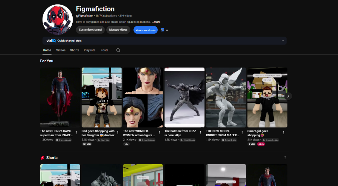Click the 'For You' section heading
The width and height of the screenshot is (338, 186).
tap(47, 61)
